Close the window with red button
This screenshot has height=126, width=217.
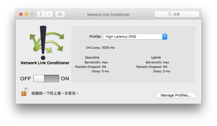[21, 14]
